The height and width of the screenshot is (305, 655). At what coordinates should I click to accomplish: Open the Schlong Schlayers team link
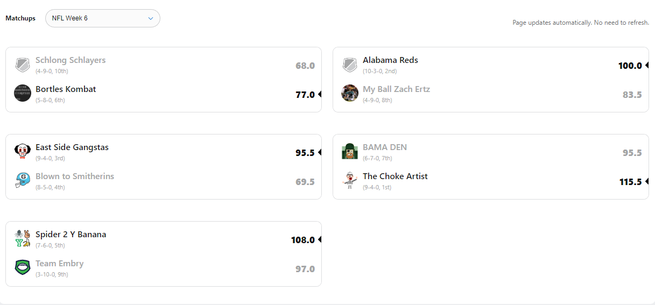click(71, 60)
